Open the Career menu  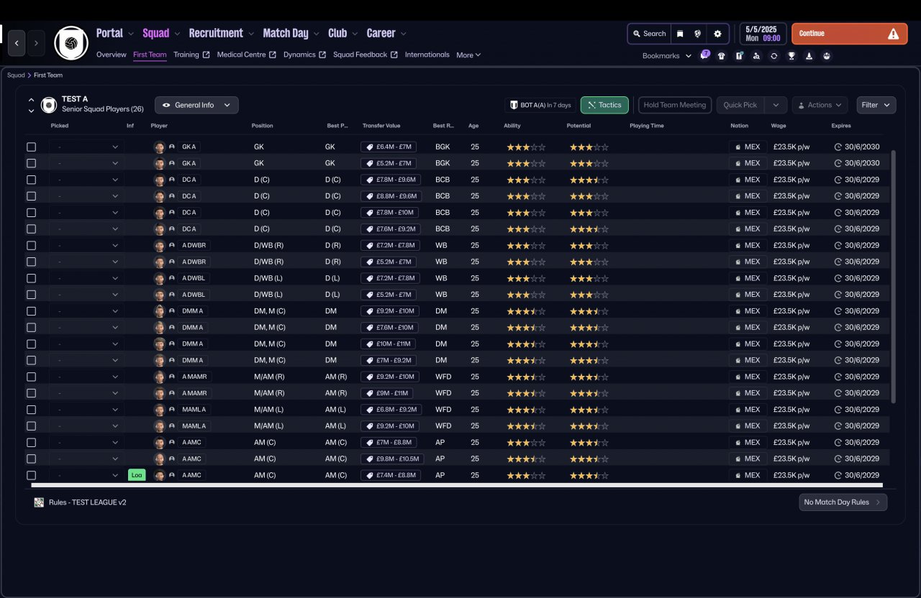coord(386,33)
